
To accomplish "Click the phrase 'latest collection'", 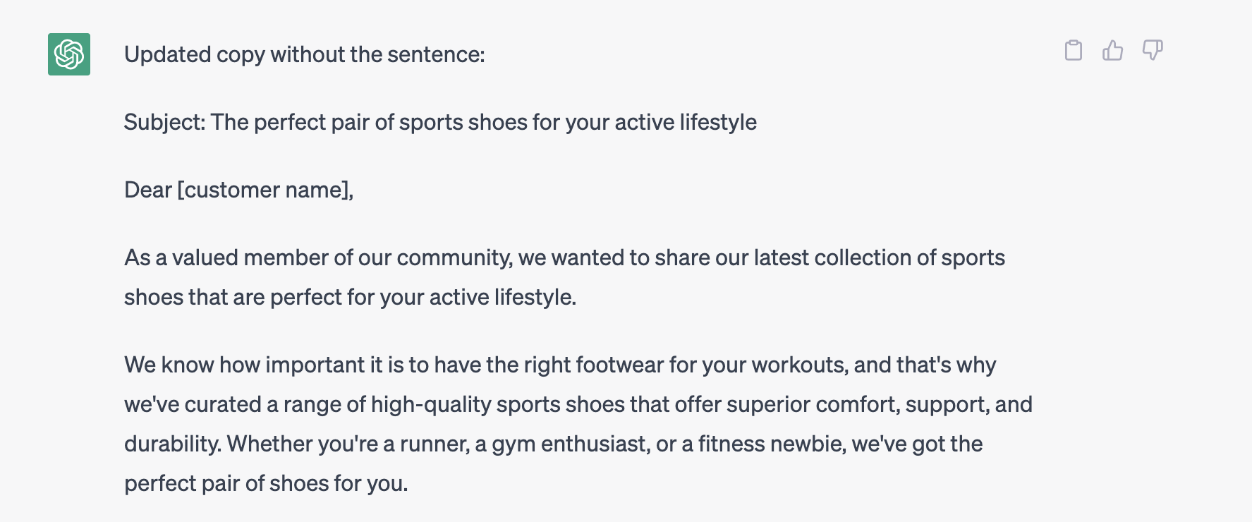I will (x=832, y=257).
